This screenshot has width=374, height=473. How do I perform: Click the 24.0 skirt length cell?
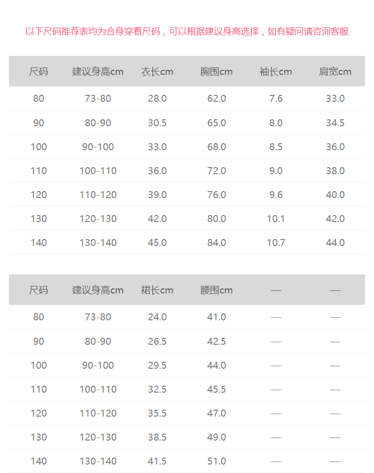(157, 317)
